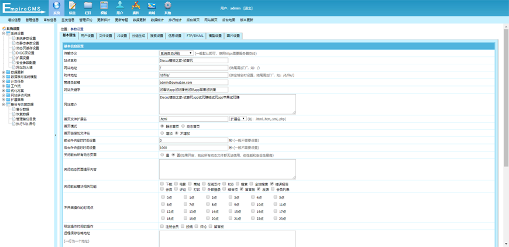Expand the 数据表与系统模型 tree node
This screenshot has width=509, height=247.
tap(4, 77)
